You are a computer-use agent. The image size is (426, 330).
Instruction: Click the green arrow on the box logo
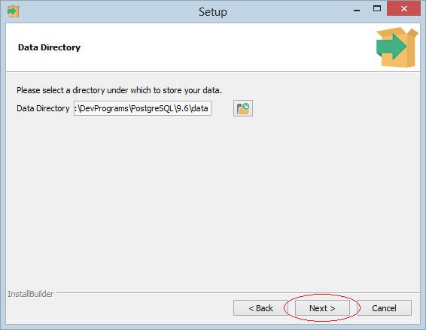click(391, 47)
